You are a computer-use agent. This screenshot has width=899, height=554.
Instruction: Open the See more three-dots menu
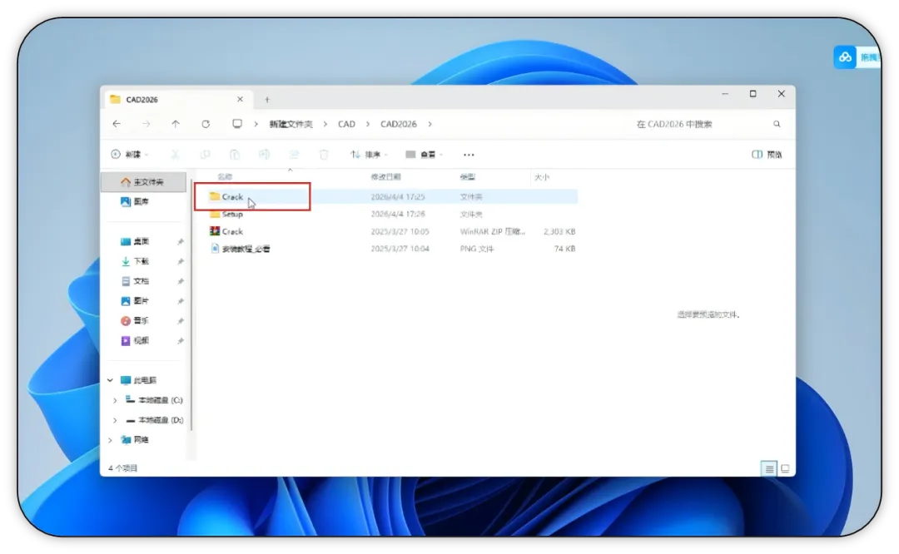point(469,155)
